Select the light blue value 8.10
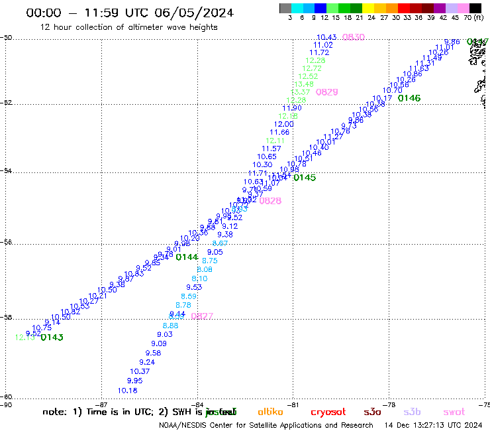The width and height of the screenshot is (490, 431). (x=199, y=278)
